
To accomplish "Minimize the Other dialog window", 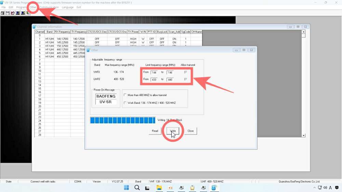I will point(236,50).
